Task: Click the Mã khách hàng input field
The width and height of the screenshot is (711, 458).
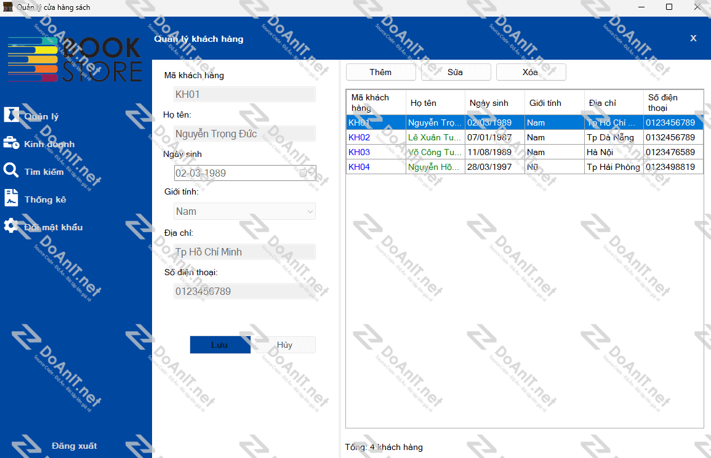Action: 245,94
